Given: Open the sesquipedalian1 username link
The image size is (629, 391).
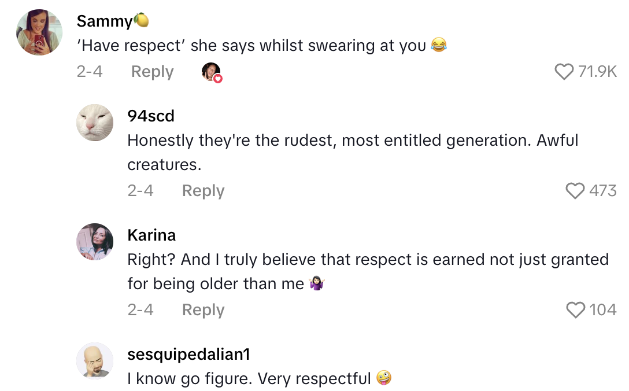Looking at the screenshot, I should pos(188,354).
